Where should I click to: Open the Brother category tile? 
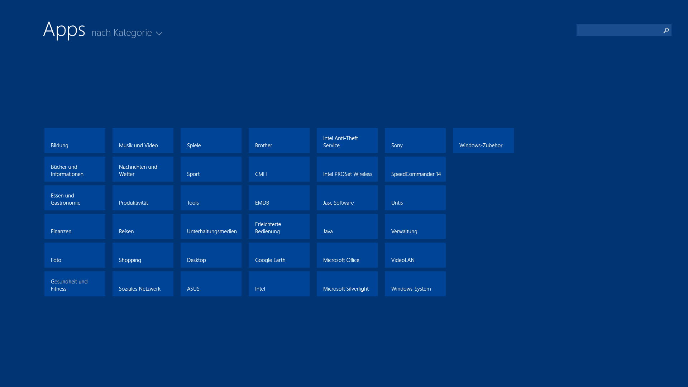(x=279, y=140)
